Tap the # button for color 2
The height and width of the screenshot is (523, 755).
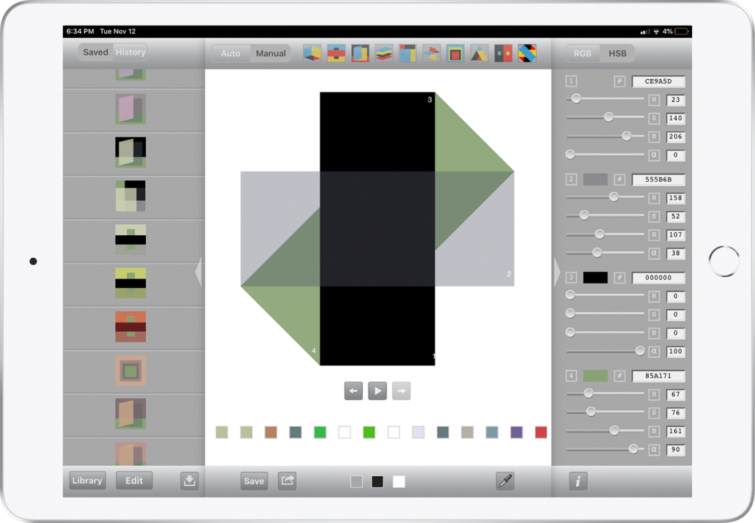pos(619,179)
